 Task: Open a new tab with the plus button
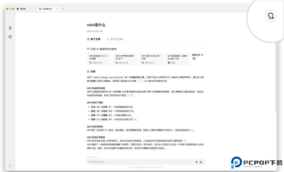coord(62,9)
